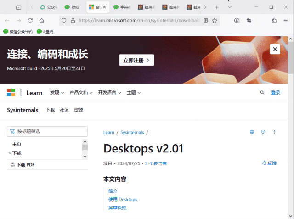Open the 社区 nav item

64,110
